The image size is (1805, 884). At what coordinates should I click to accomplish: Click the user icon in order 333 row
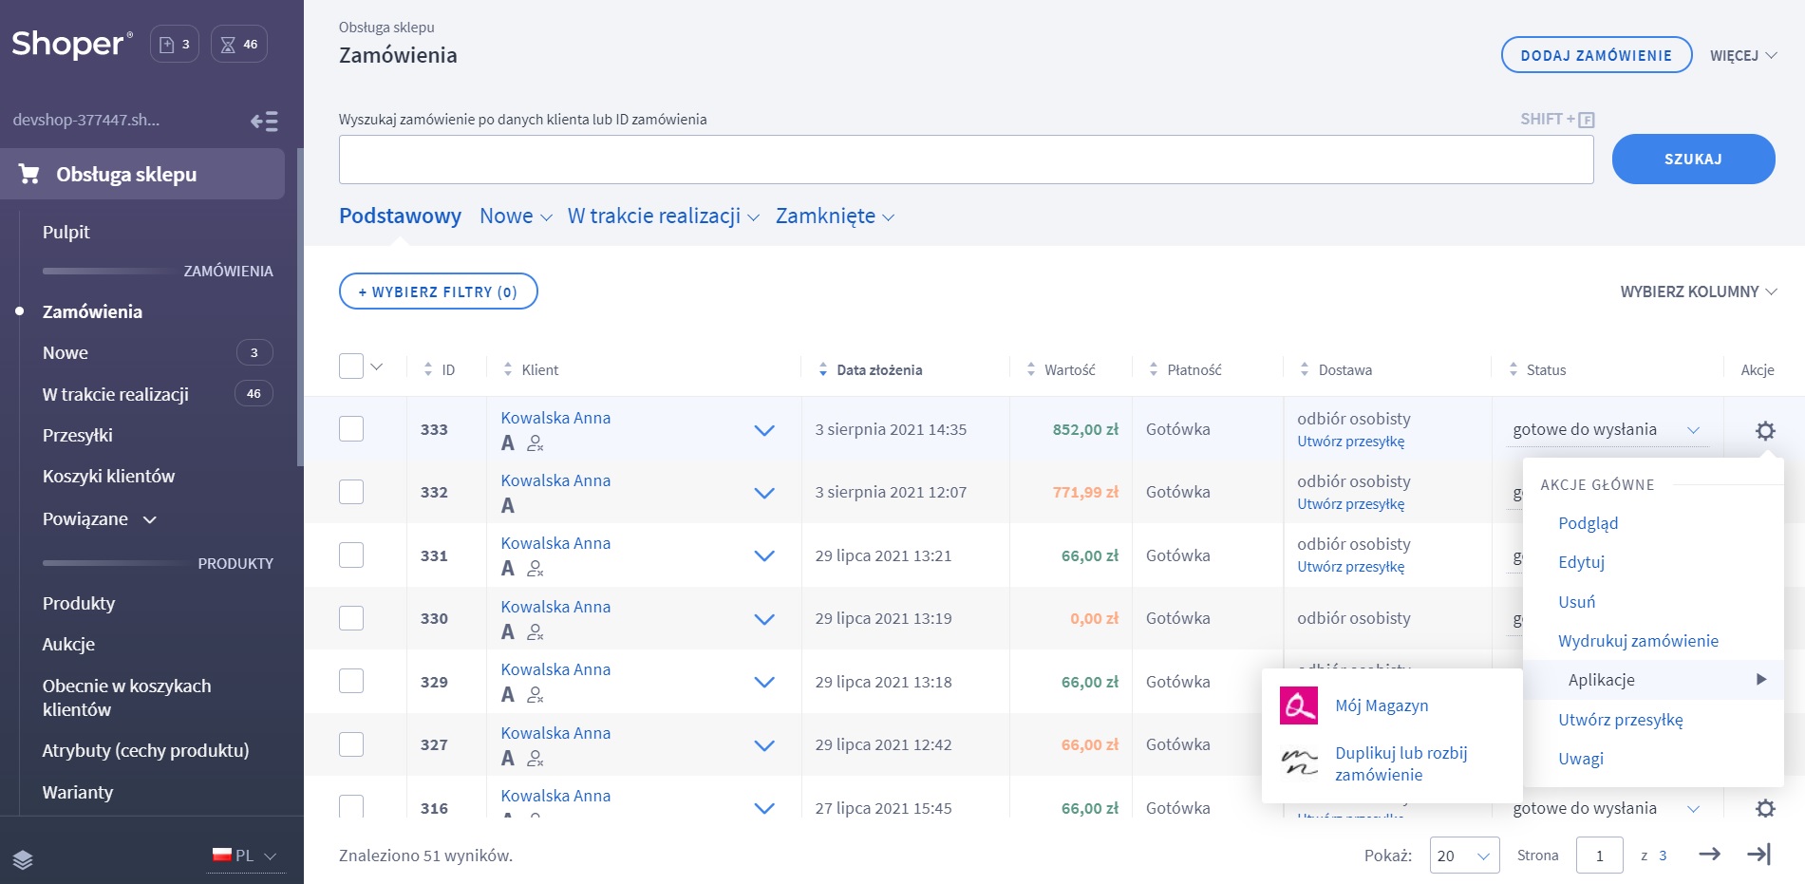pyautogui.click(x=536, y=442)
